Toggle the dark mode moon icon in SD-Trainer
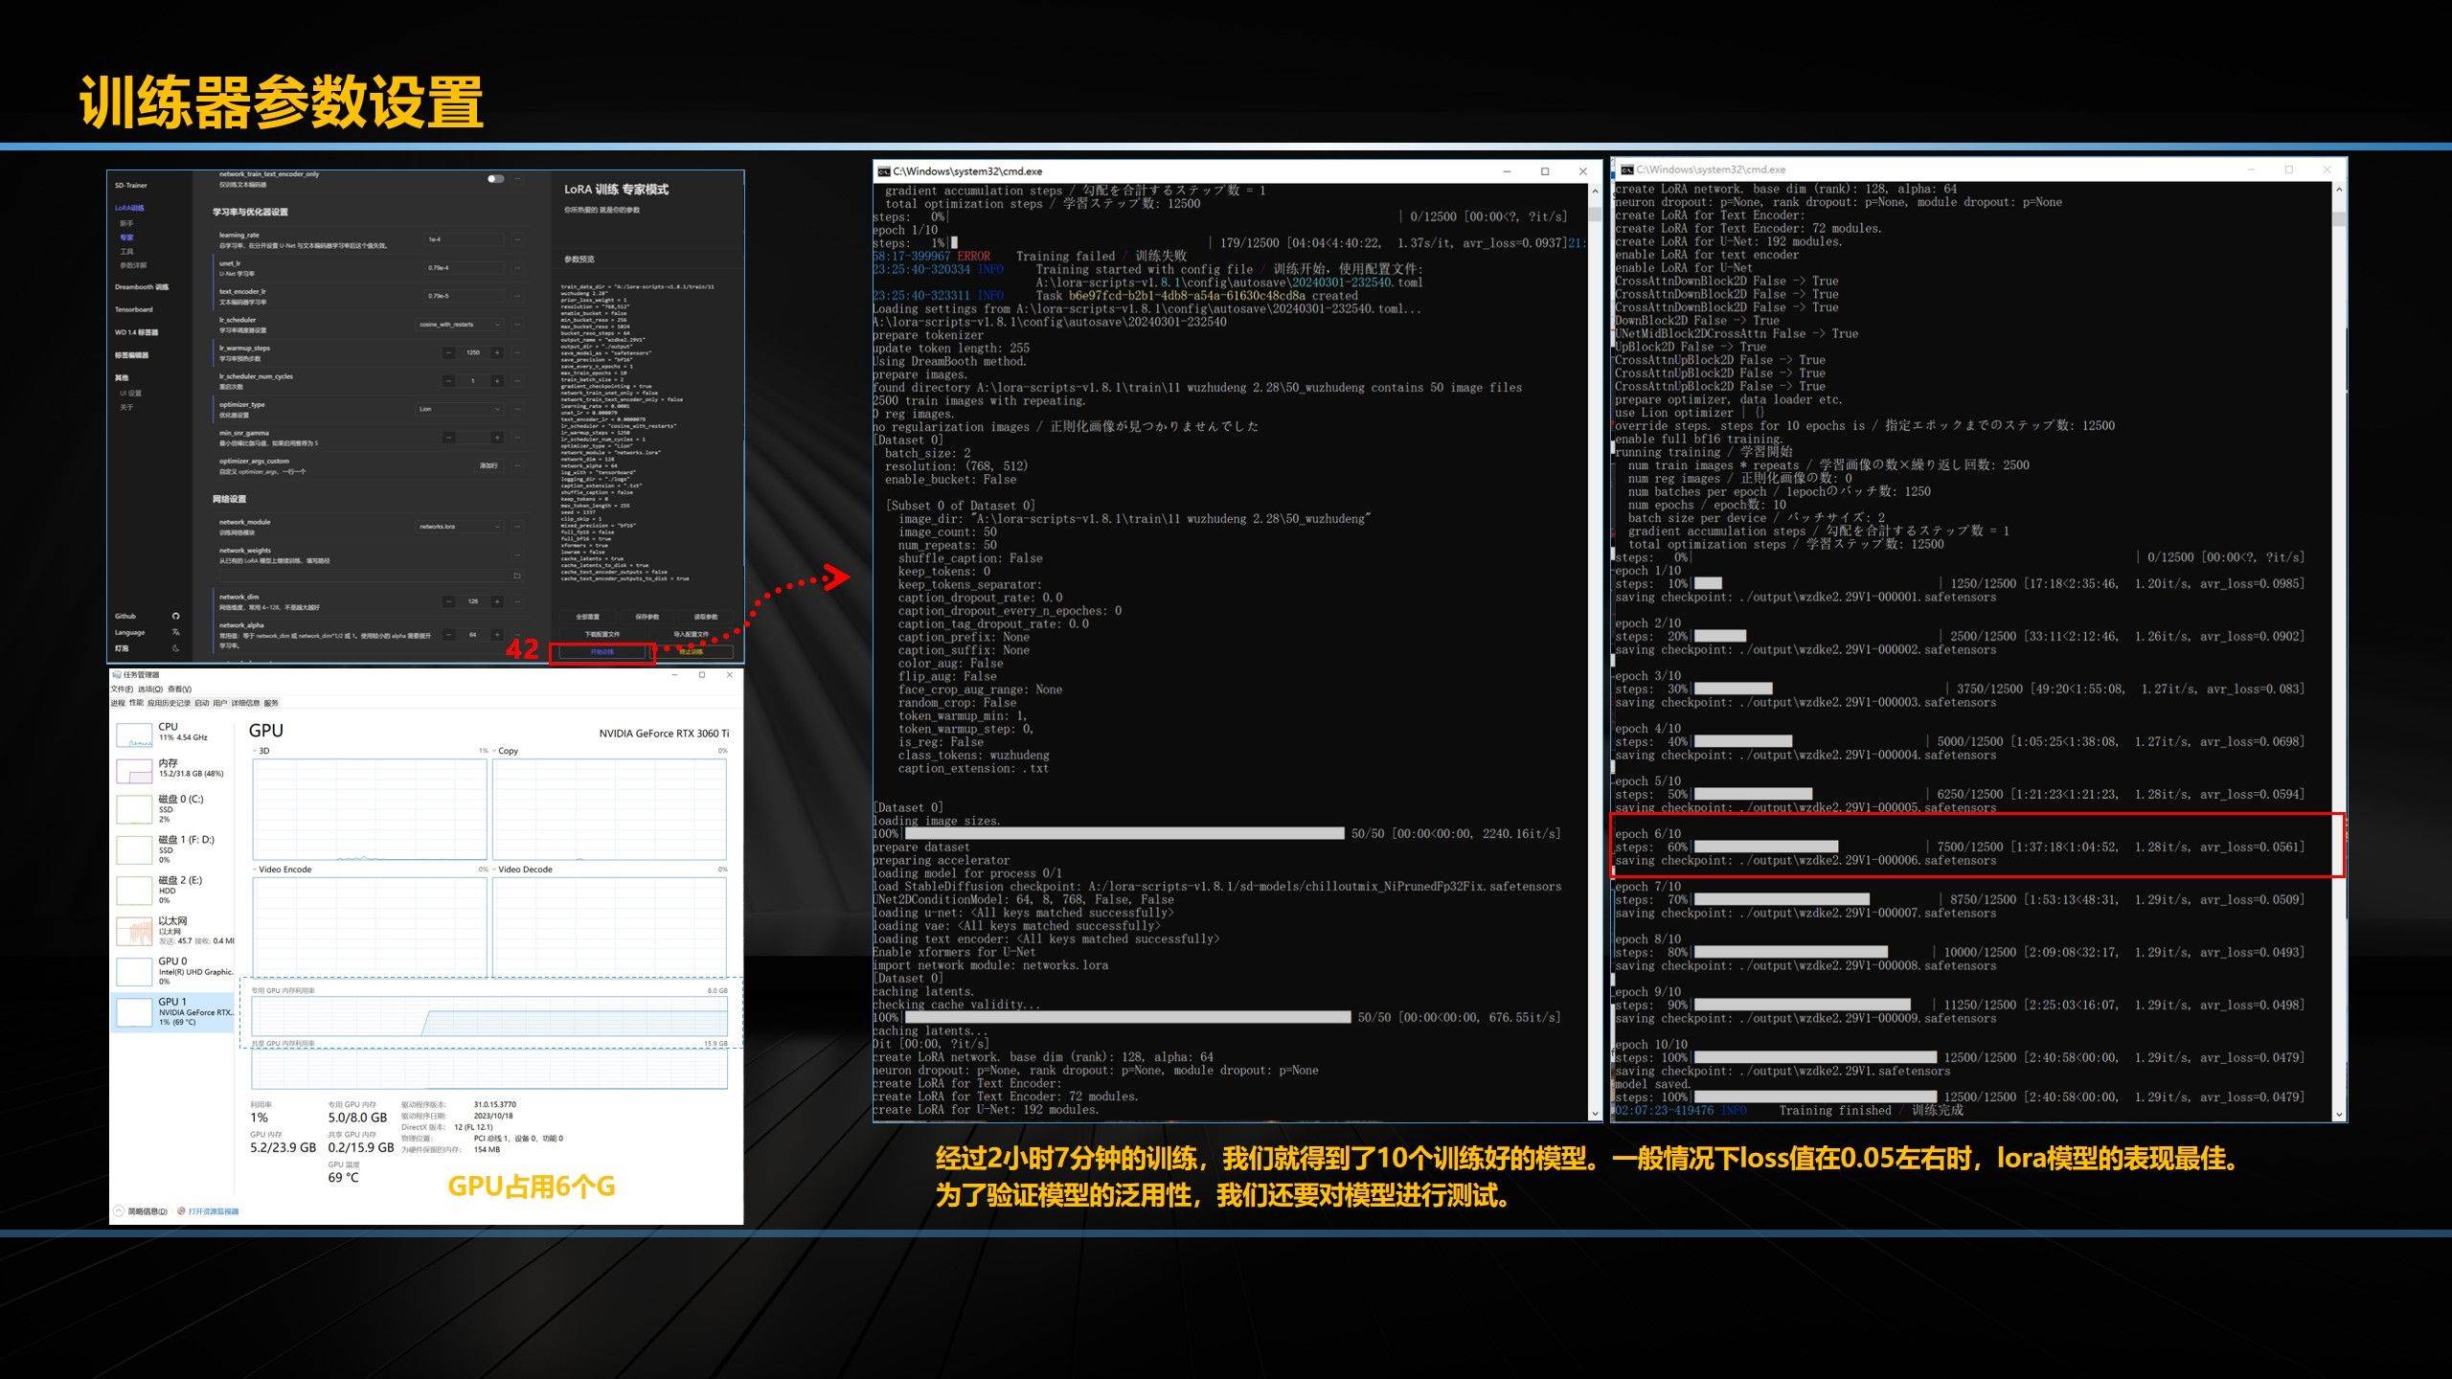Screen dimensions: 2452x1379 pyautogui.click(x=176, y=648)
